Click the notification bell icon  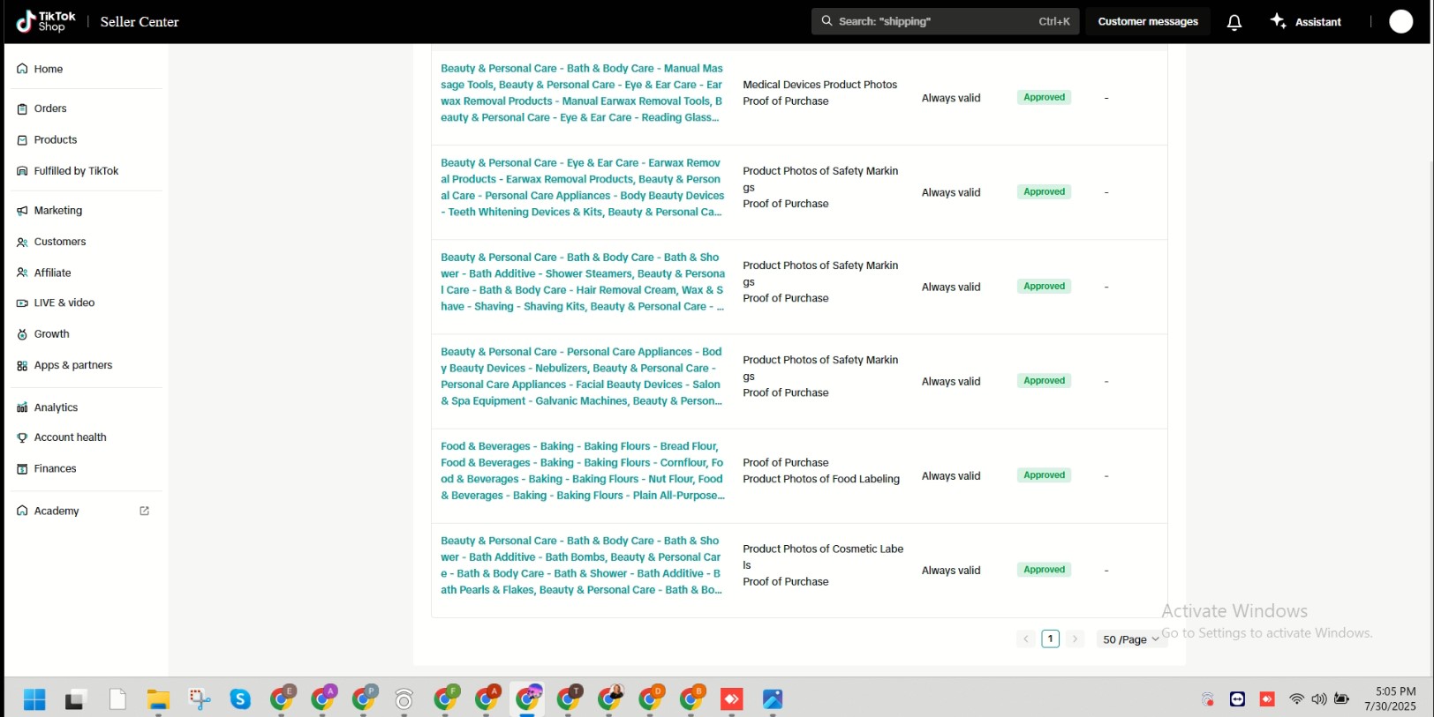click(x=1234, y=22)
